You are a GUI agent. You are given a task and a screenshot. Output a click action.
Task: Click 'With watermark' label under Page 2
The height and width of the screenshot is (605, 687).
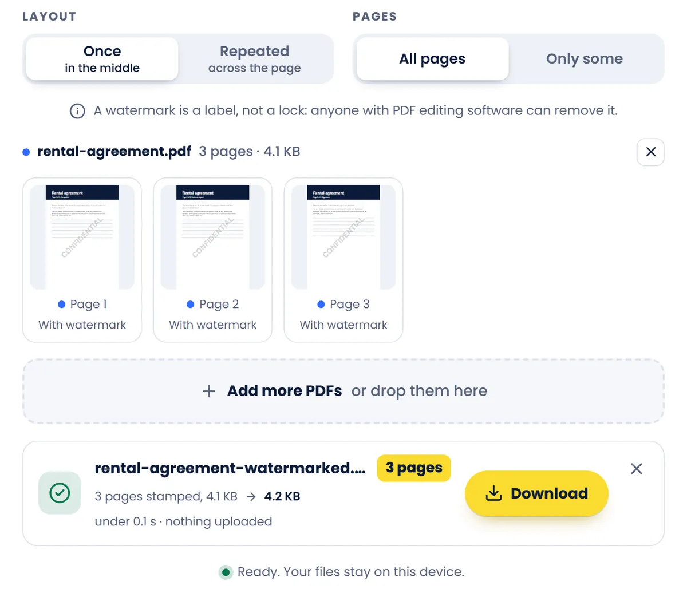pyautogui.click(x=212, y=325)
